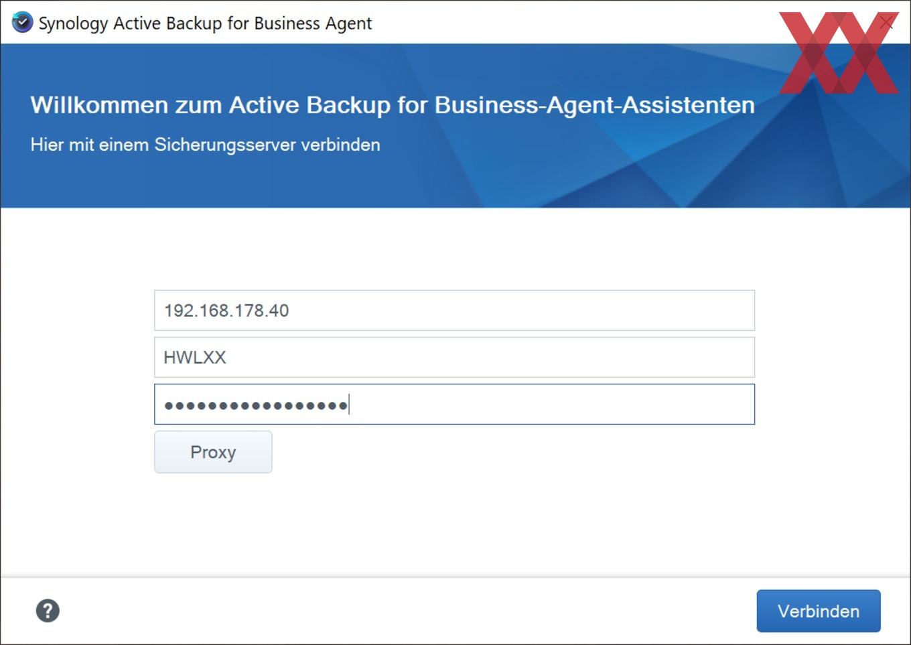Click the Synology Active Backup title bar icon
This screenshot has height=645, width=911.
point(22,22)
